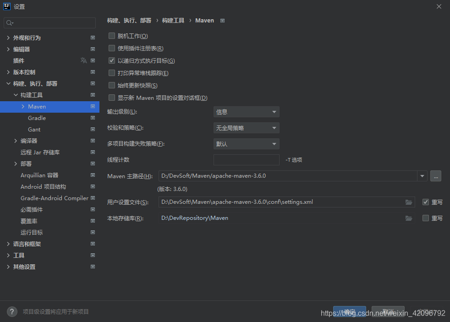Expand the 编译器 node
The height and width of the screenshot is (322, 450).
(16, 141)
